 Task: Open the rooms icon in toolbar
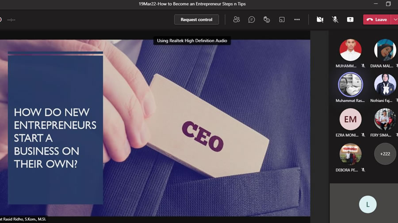pyautogui.click(x=282, y=19)
